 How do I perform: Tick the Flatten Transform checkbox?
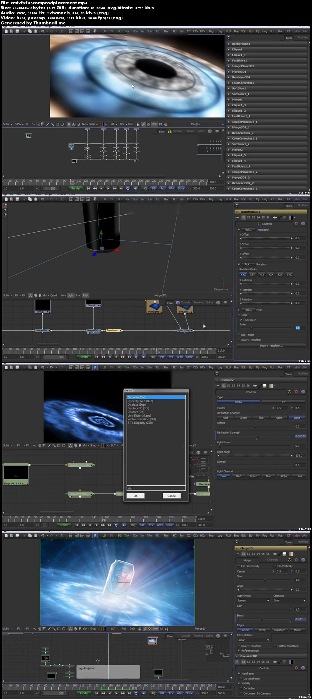click(x=275, y=646)
